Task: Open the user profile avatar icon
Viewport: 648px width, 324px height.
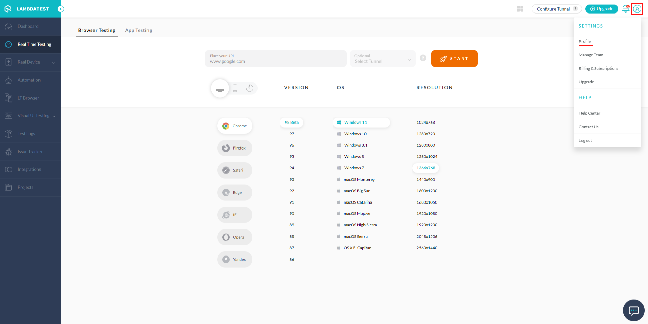Action: coord(637,9)
